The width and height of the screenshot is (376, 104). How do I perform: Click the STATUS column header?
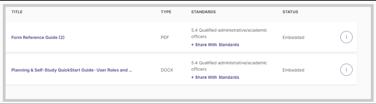[x=290, y=12]
